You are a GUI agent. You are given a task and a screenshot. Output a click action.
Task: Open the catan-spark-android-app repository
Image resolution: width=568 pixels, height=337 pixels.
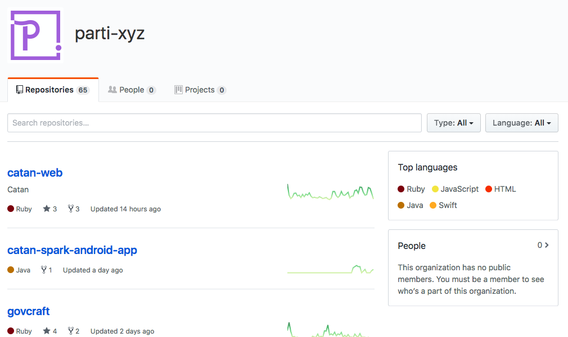72,250
